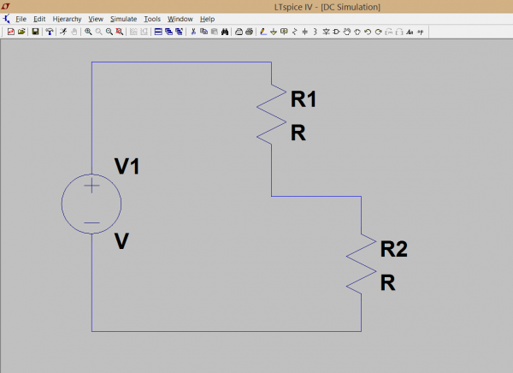
Task: Select the Inductor component tool
Action: coord(315,32)
